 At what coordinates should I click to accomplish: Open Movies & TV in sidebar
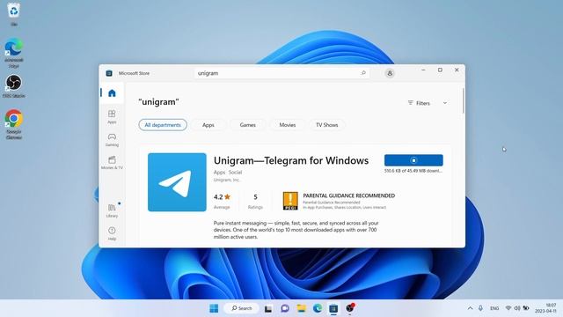[112, 162]
